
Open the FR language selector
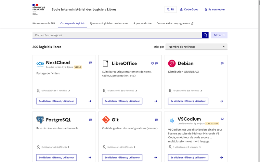click(x=170, y=9)
